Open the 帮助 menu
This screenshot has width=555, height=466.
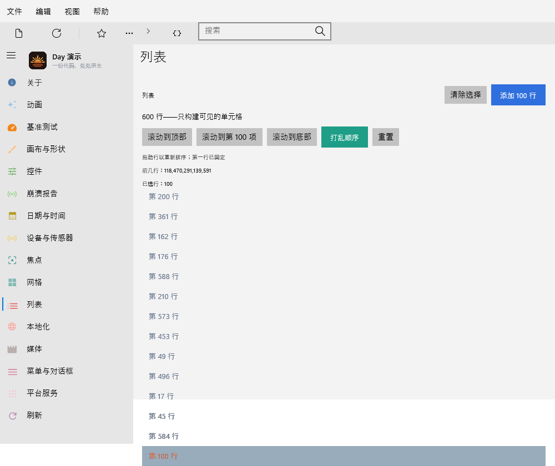point(101,11)
